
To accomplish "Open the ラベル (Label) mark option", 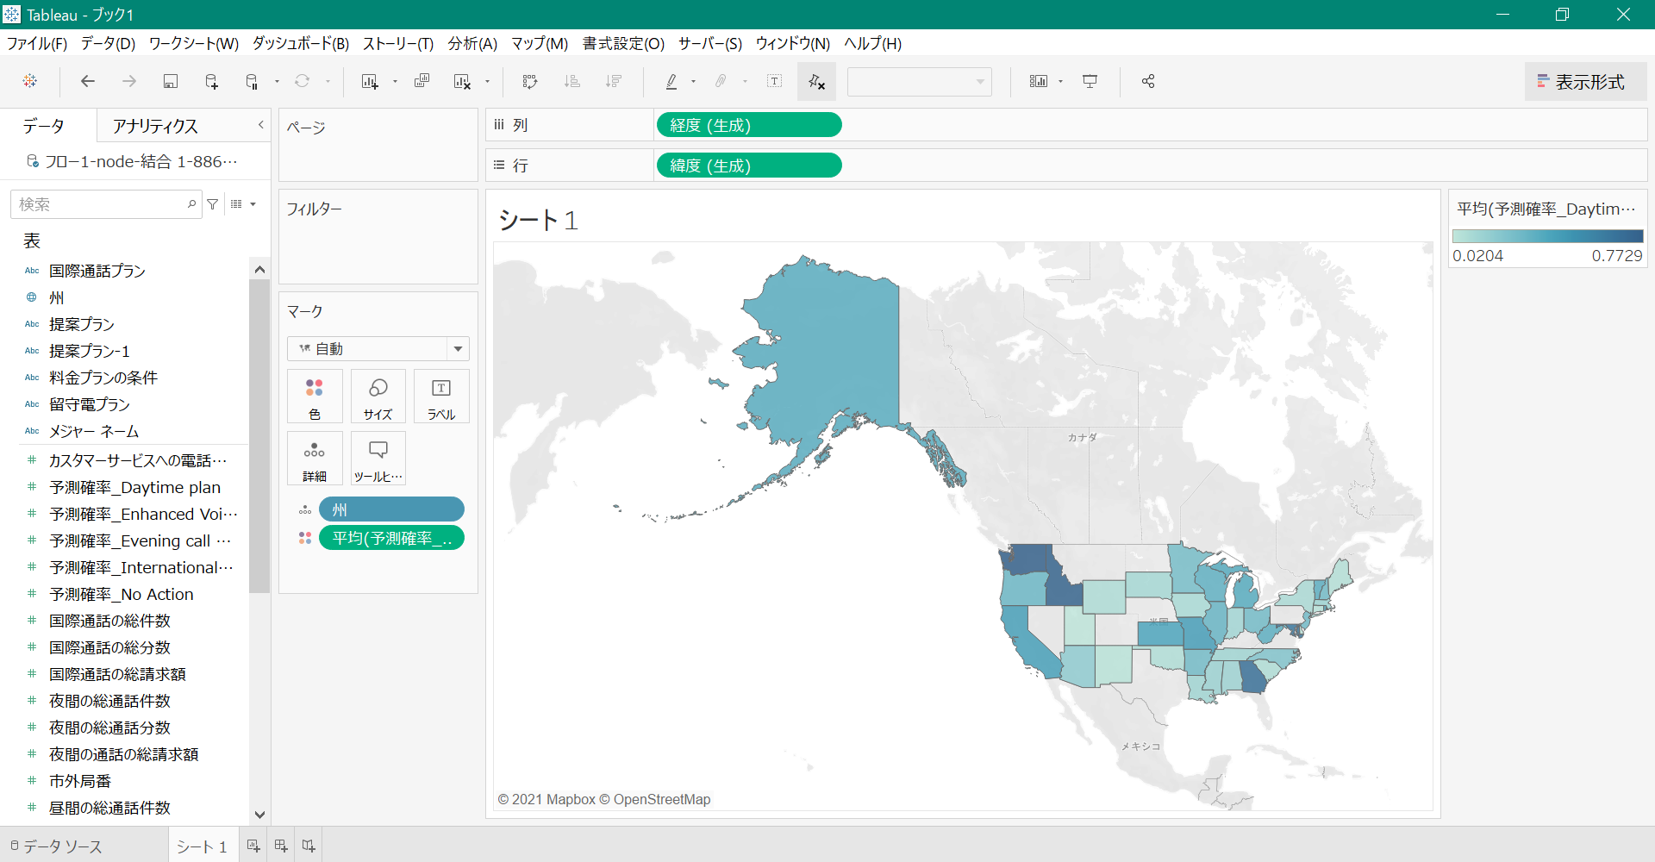I will tap(440, 396).
